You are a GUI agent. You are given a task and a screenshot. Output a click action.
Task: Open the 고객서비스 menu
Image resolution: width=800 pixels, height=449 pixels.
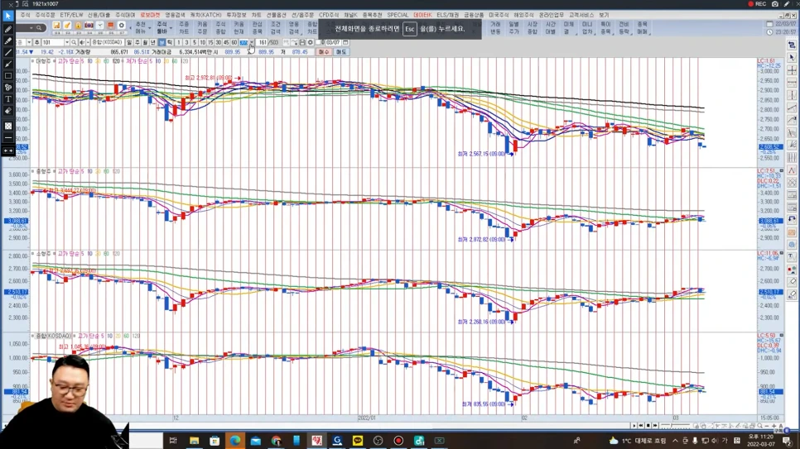pyautogui.click(x=581, y=15)
